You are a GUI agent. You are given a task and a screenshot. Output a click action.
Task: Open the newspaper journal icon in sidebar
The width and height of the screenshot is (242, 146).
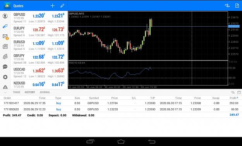[x=5, y=57]
